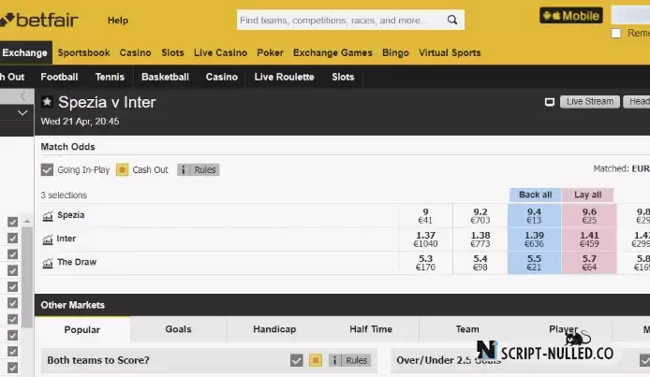Back Spezia at 9.4
650x377 pixels.
(x=535, y=215)
